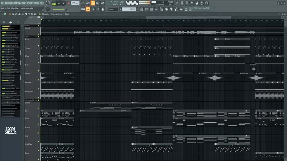
Task: Click the question mark help icon
Action: [x=192, y=3]
